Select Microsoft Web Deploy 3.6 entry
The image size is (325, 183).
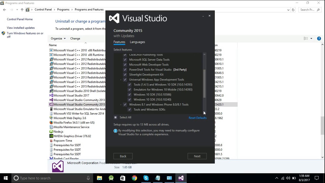70,118
